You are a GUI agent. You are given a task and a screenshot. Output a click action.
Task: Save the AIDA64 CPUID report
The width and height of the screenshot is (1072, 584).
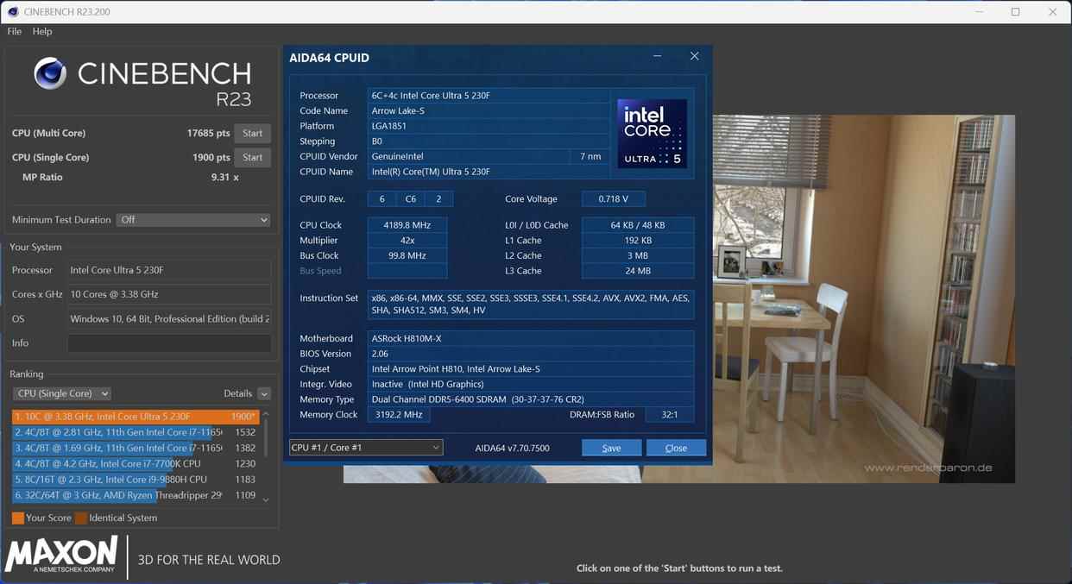click(611, 448)
